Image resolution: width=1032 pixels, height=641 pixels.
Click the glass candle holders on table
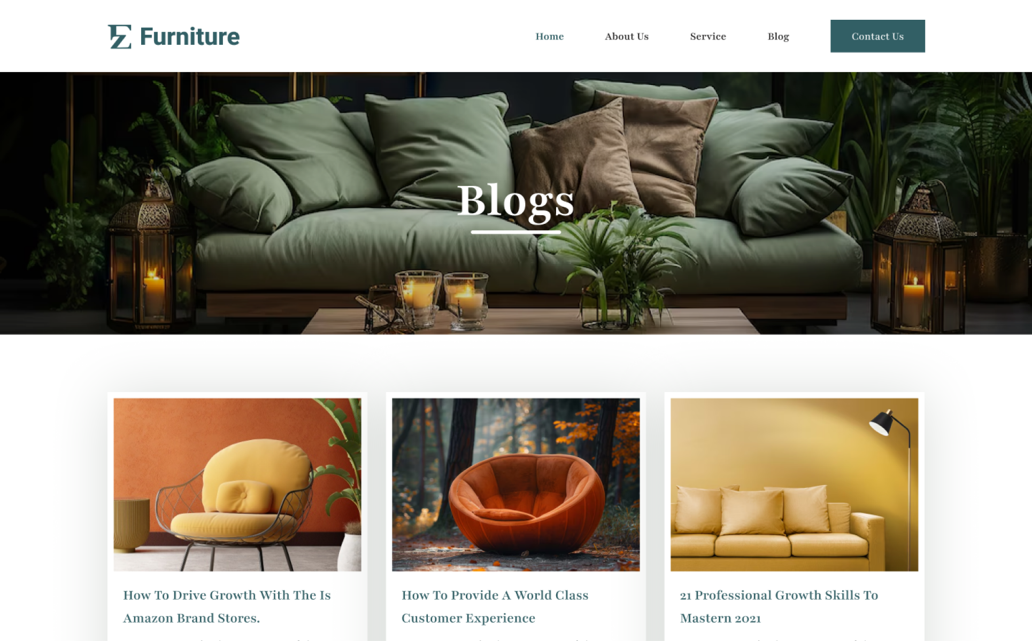pyautogui.click(x=441, y=299)
